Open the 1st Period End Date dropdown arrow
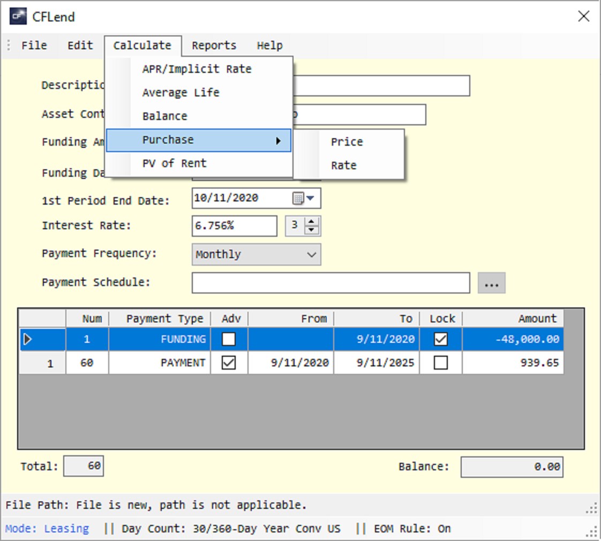 coord(311,198)
